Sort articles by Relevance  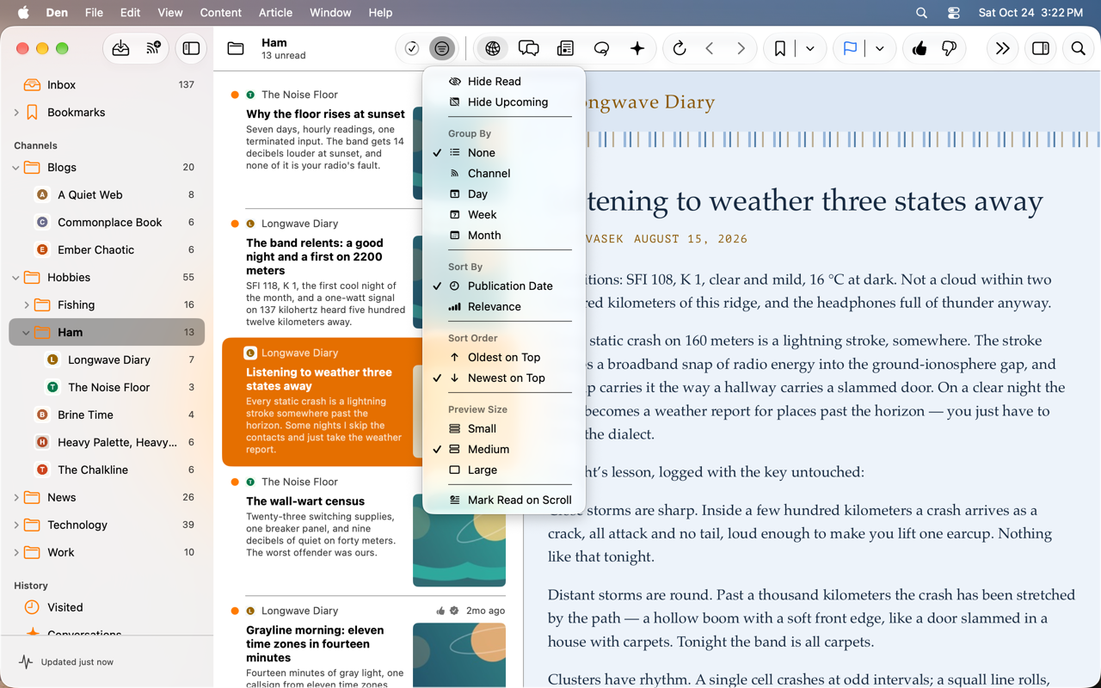[504, 306]
